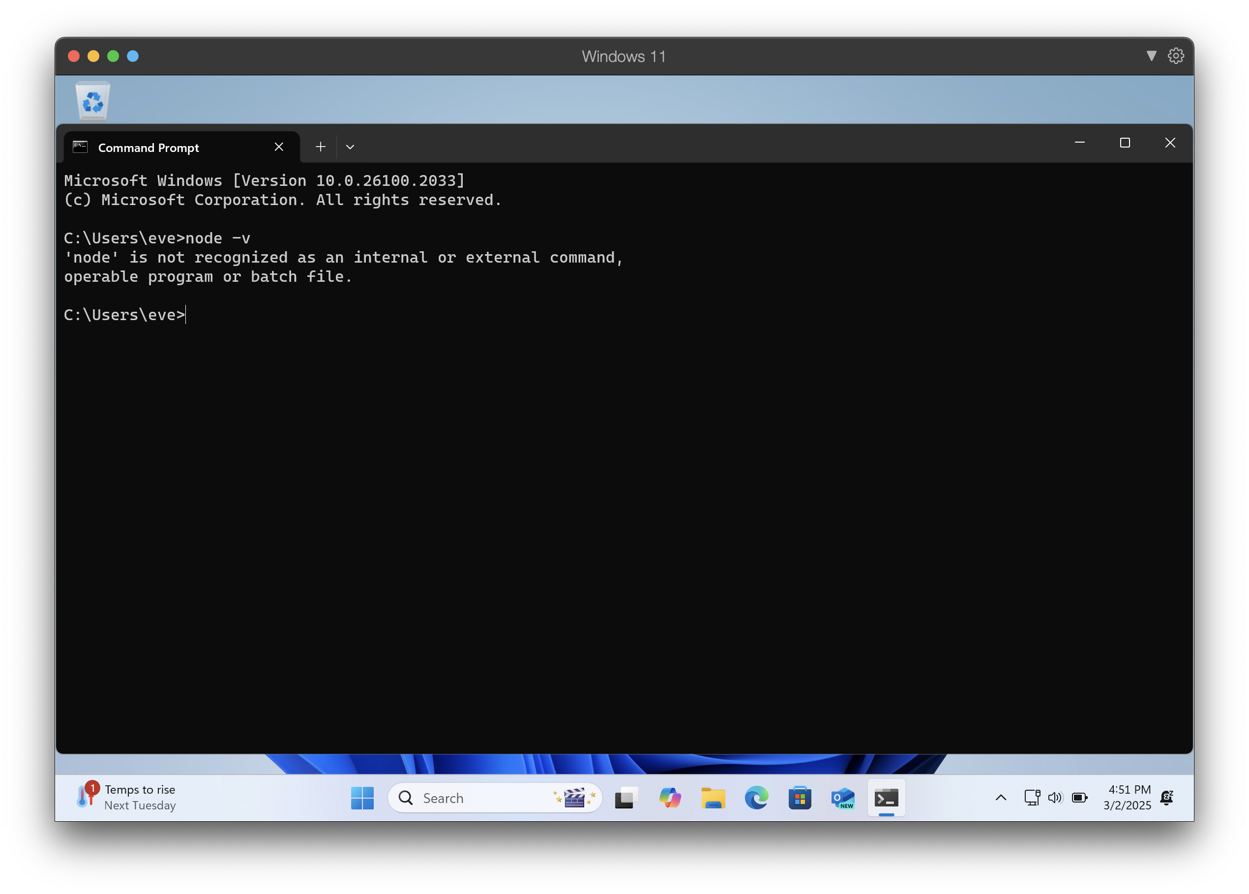Expand the new tab profile dropdown
The height and width of the screenshot is (894, 1249).
tap(350, 147)
